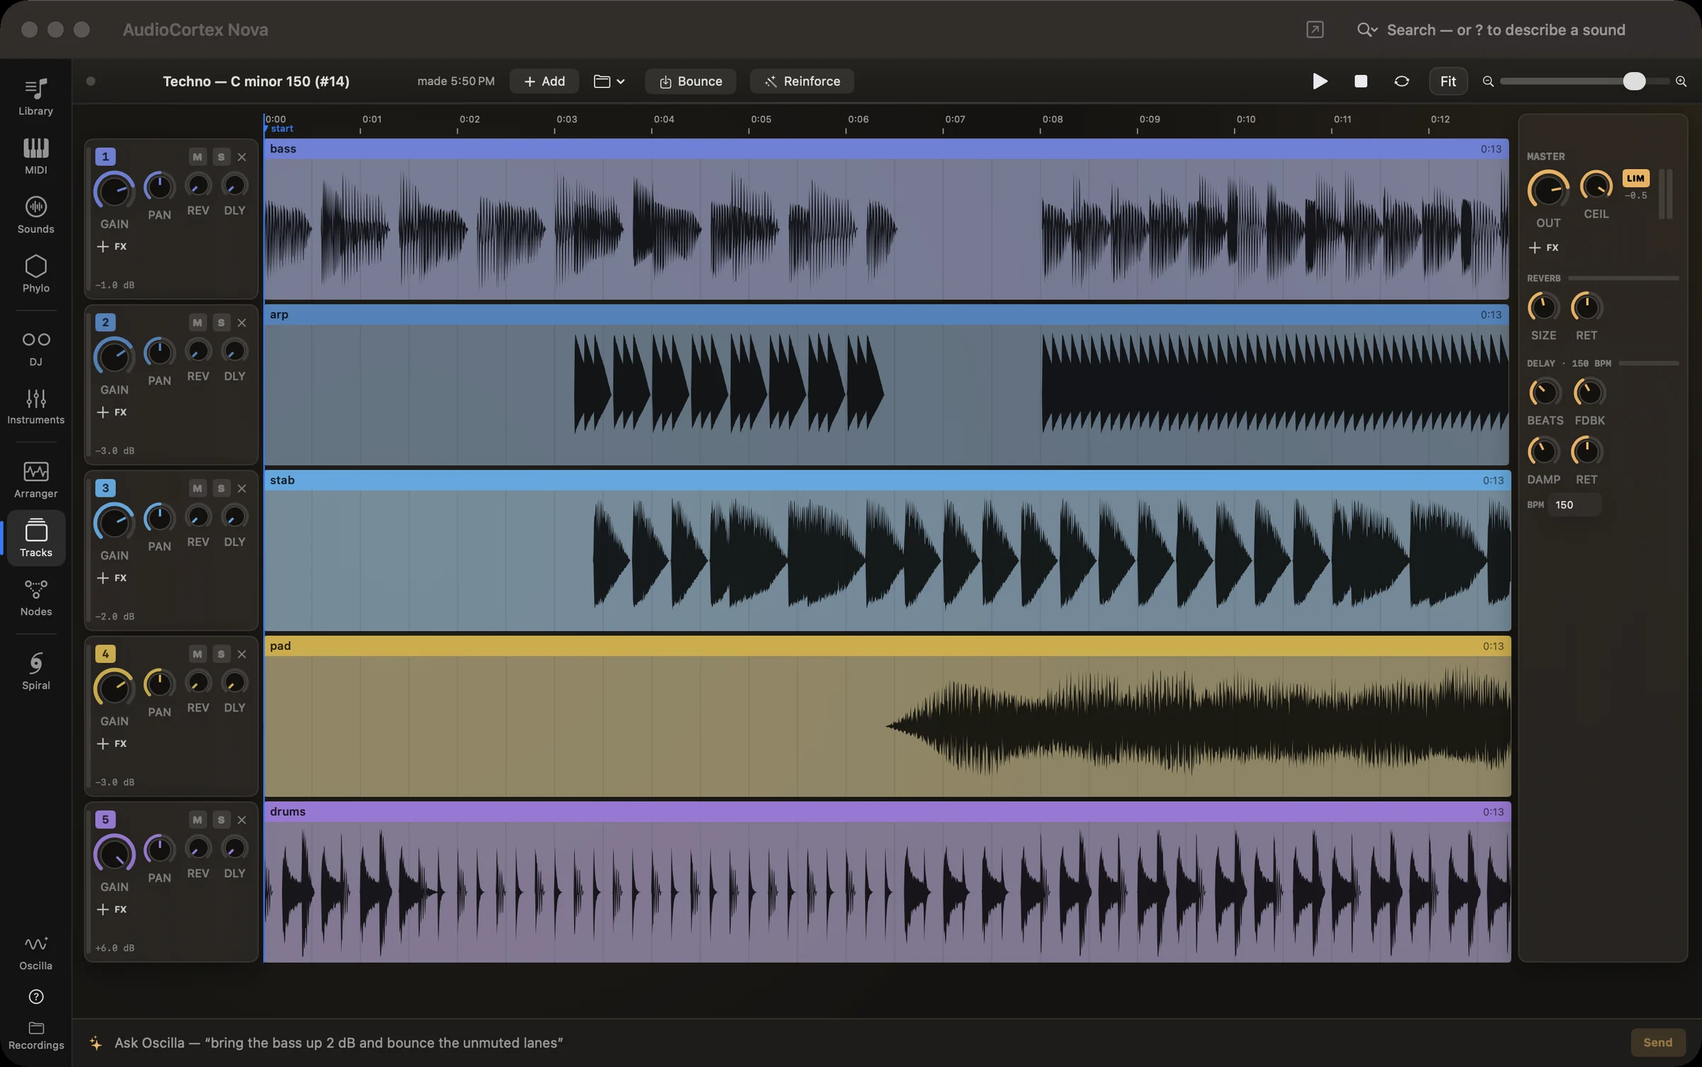The image size is (1702, 1067).
Task: Open the Sounds sidebar panel
Action: [x=35, y=214]
